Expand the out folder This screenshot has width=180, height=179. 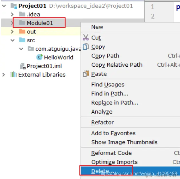tap(12, 32)
